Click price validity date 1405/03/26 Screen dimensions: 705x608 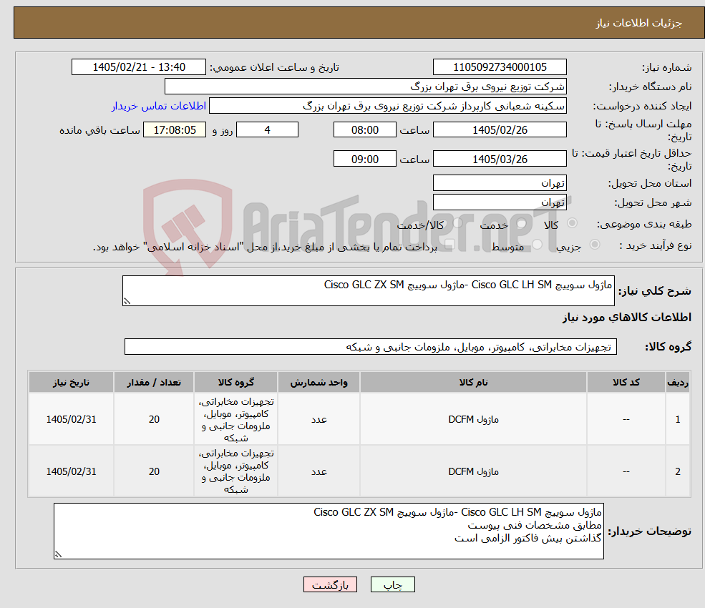[x=500, y=159]
